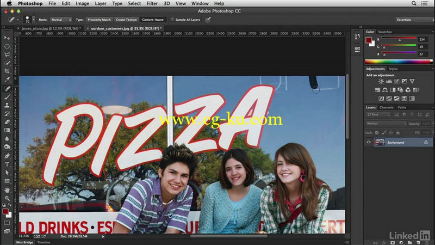435x245 pixels.
Task: Select the Blur tool
Action: [7, 139]
